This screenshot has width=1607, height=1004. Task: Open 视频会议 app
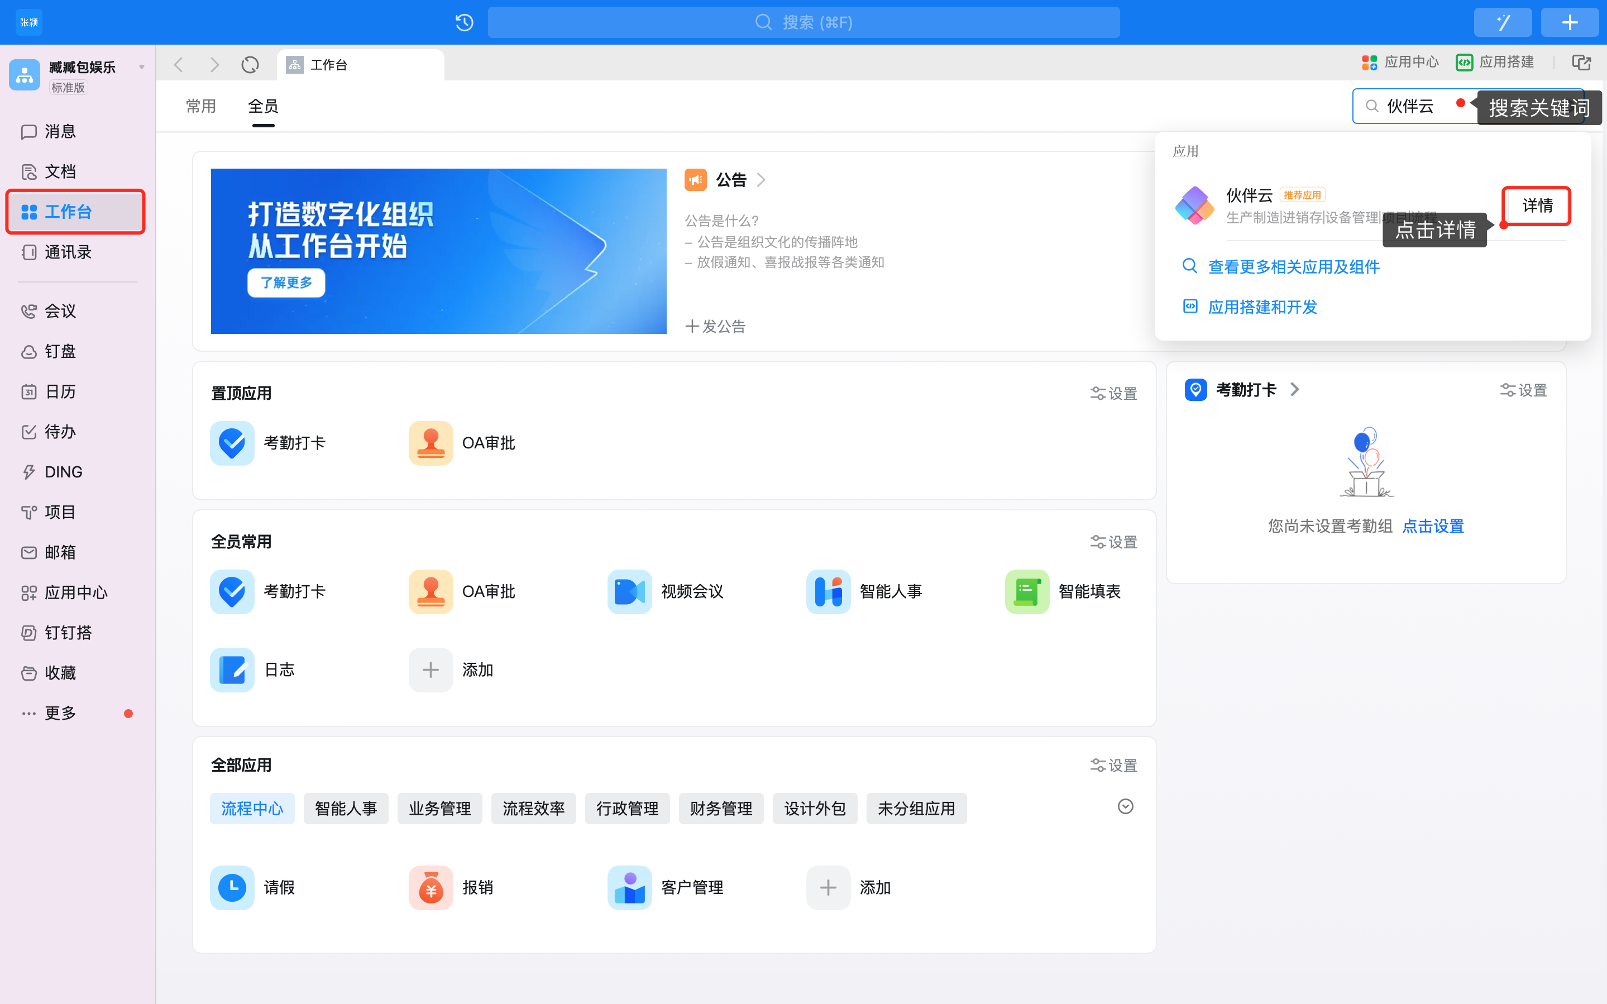666,592
